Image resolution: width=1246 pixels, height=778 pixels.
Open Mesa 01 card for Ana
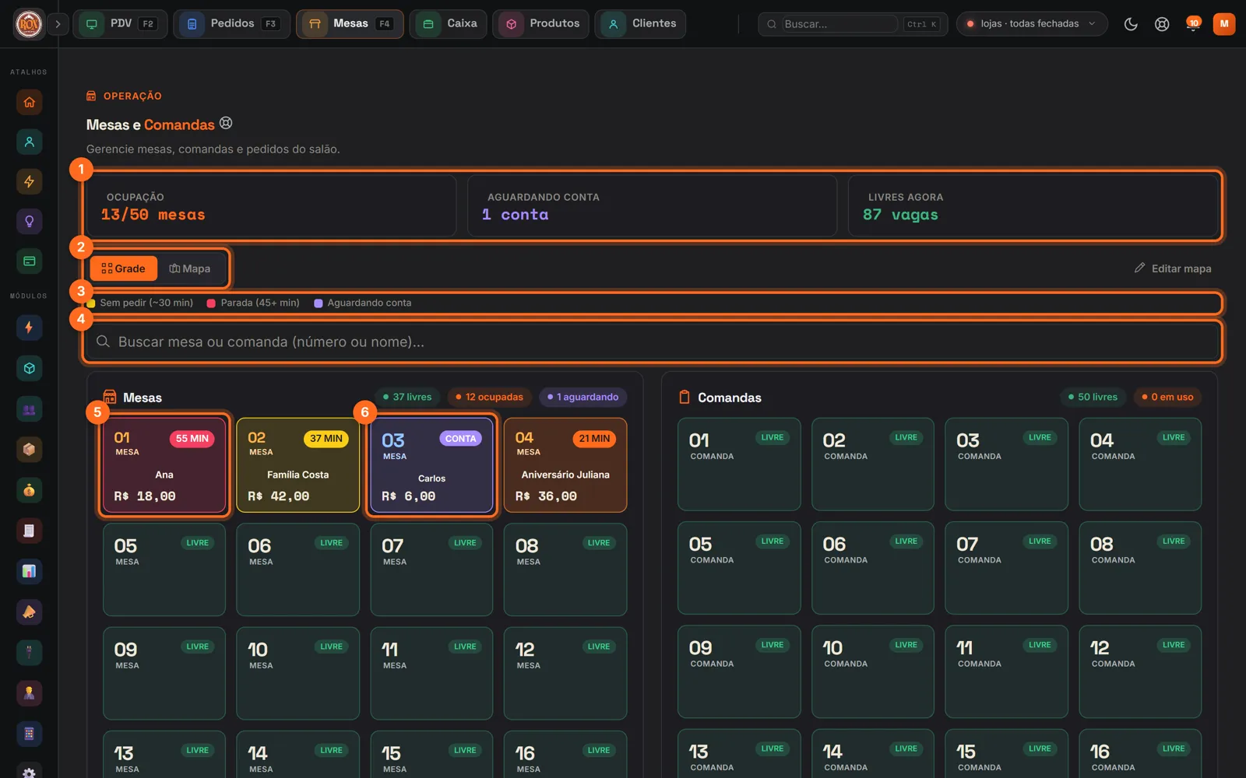164,465
